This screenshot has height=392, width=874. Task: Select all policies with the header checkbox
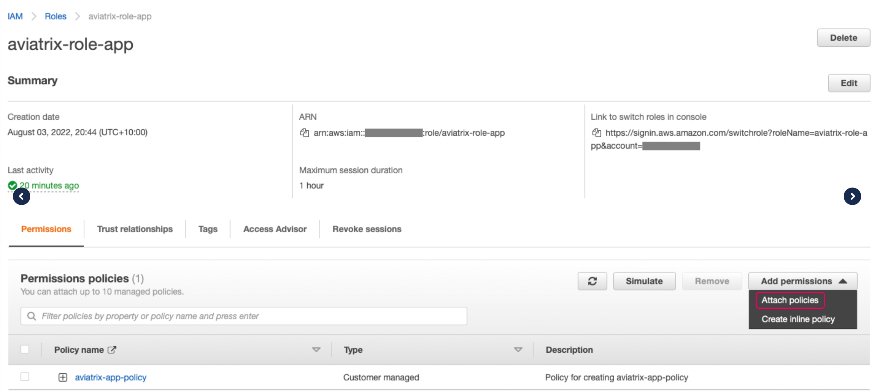[x=25, y=349]
